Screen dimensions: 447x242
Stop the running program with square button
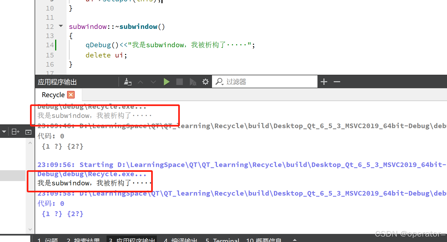pos(180,82)
